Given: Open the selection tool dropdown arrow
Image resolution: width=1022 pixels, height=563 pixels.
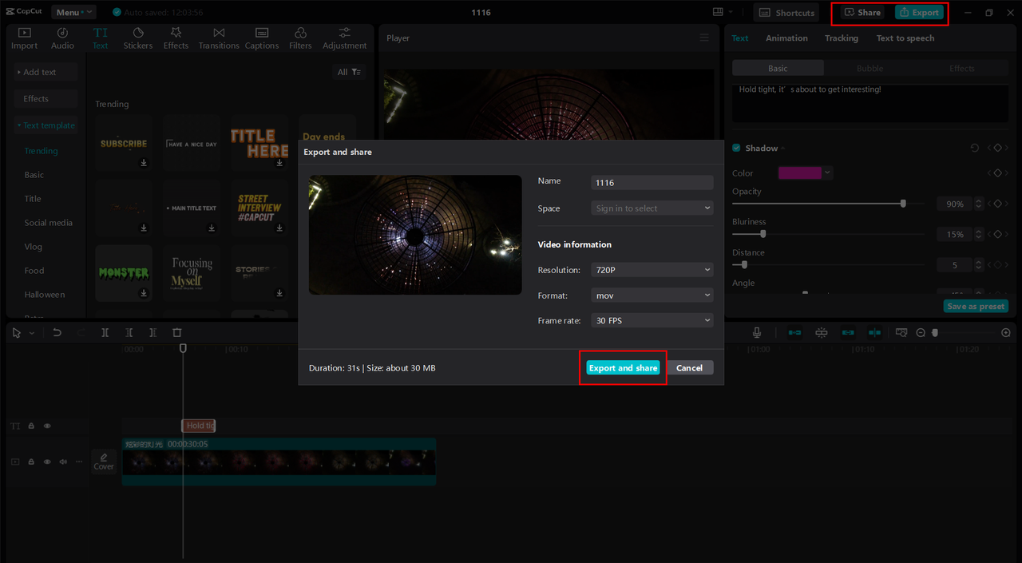Looking at the screenshot, I should click(x=32, y=333).
